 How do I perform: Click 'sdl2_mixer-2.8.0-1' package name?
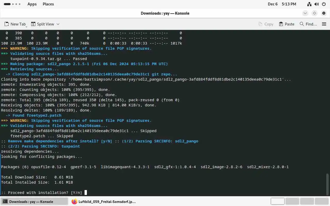coord(268,167)
